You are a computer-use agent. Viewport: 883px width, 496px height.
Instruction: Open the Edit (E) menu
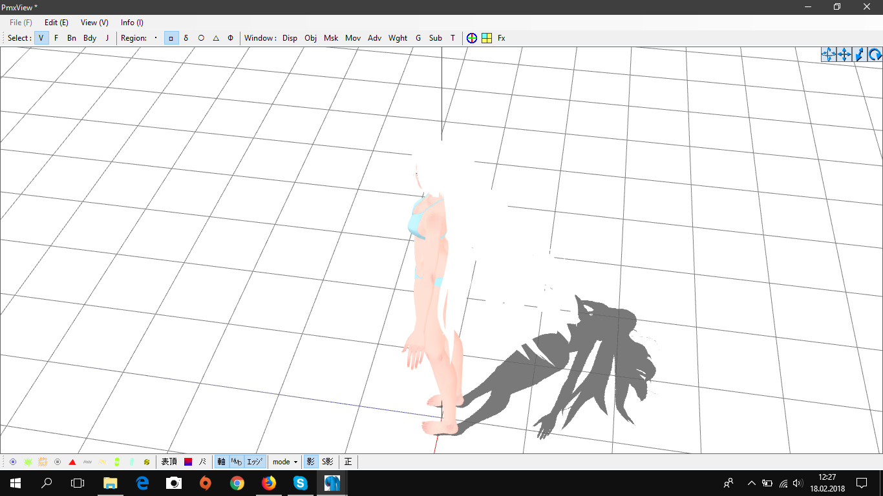coord(56,23)
